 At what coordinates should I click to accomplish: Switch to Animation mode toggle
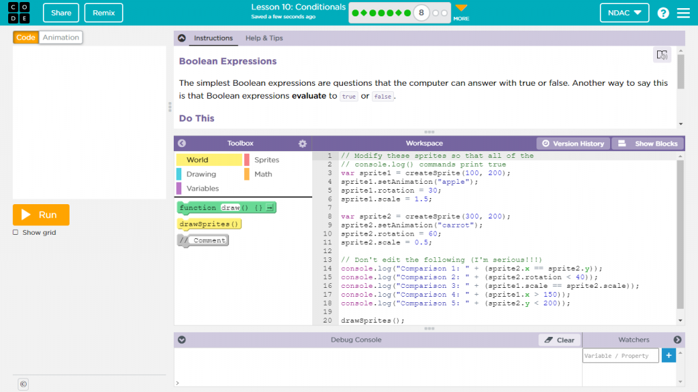tap(61, 37)
